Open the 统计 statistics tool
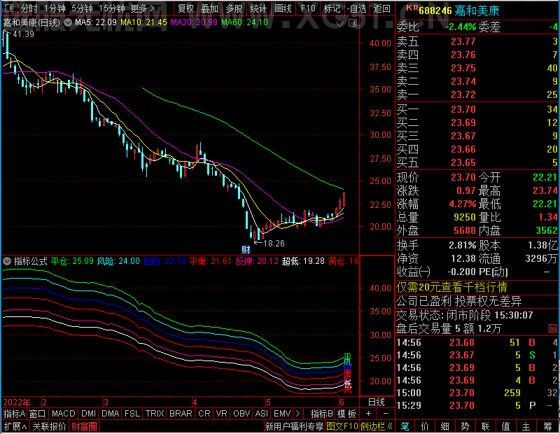Screen dimensions: 560x434 click(258, 8)
